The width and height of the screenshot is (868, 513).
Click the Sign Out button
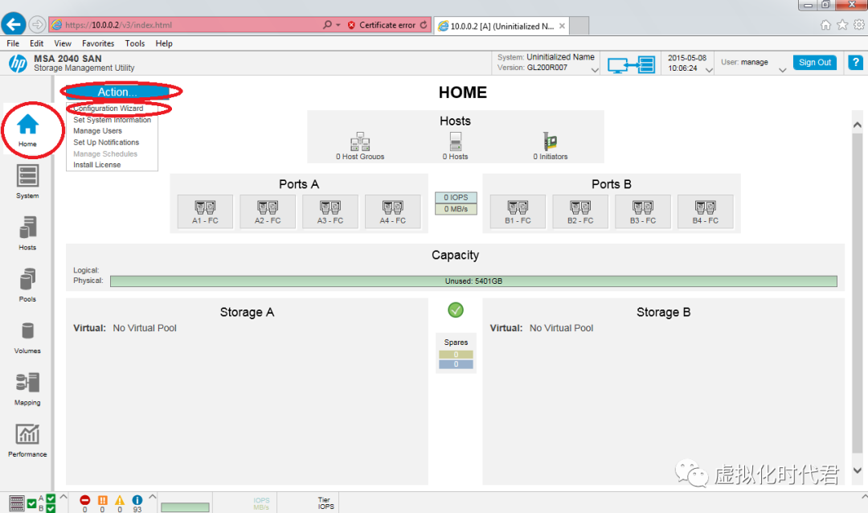814,63
